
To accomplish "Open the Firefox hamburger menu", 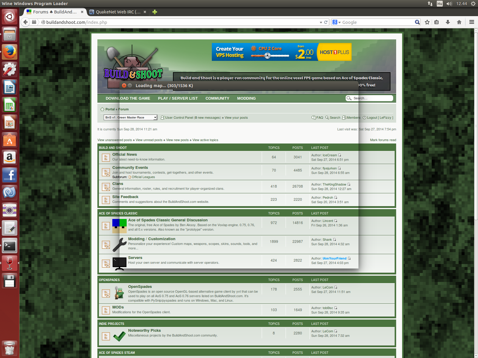I will (472, 22).
